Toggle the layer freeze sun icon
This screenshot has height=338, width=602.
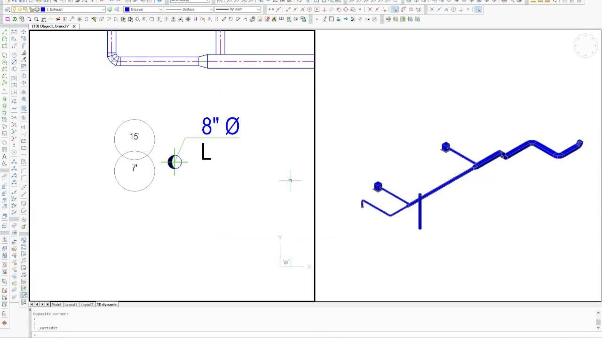20,9
